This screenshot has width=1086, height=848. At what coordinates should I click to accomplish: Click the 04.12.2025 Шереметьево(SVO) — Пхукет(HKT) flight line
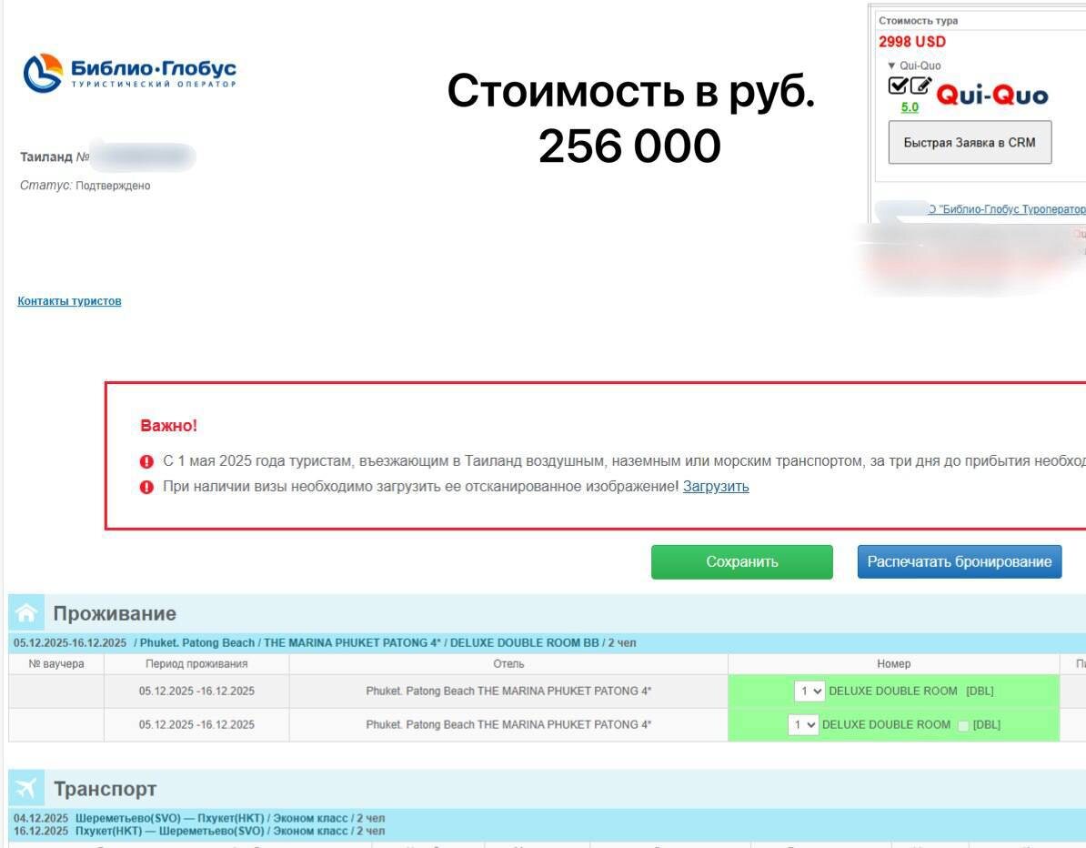click(199, 818)
